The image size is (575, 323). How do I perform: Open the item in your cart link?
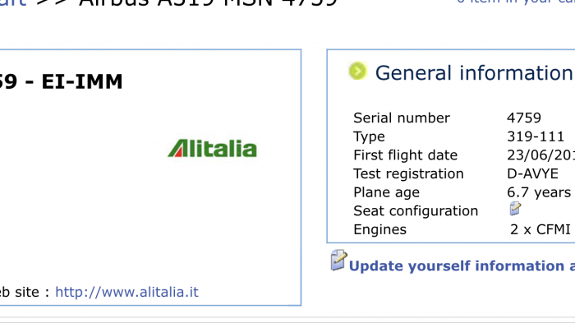pos(516,2)
